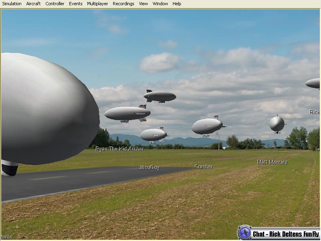Open the View menu

point(143,4)
